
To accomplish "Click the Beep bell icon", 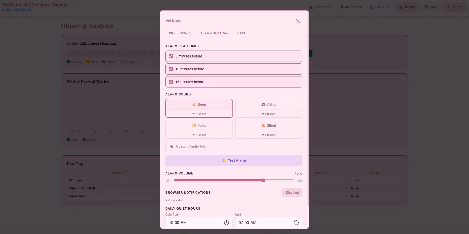I will [194, 104].
